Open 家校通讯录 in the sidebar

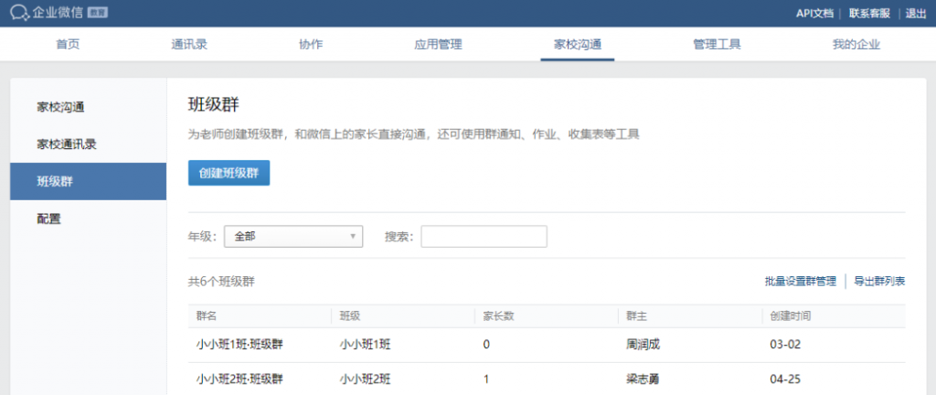pos(67,144)
